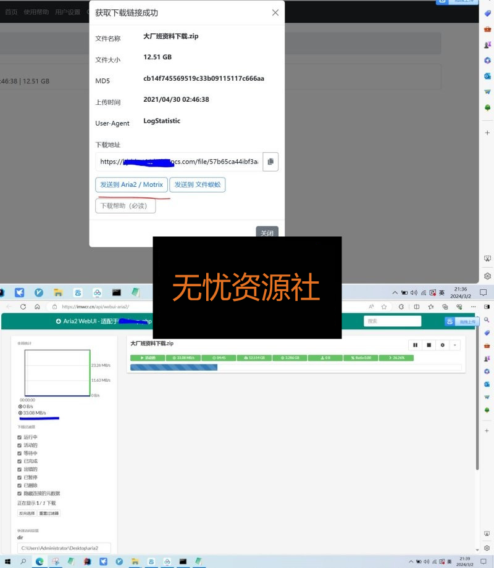Screen dimensions: 494x568
Task: Disable the 已暂停 filter checkbox
Action: (20, 477)
